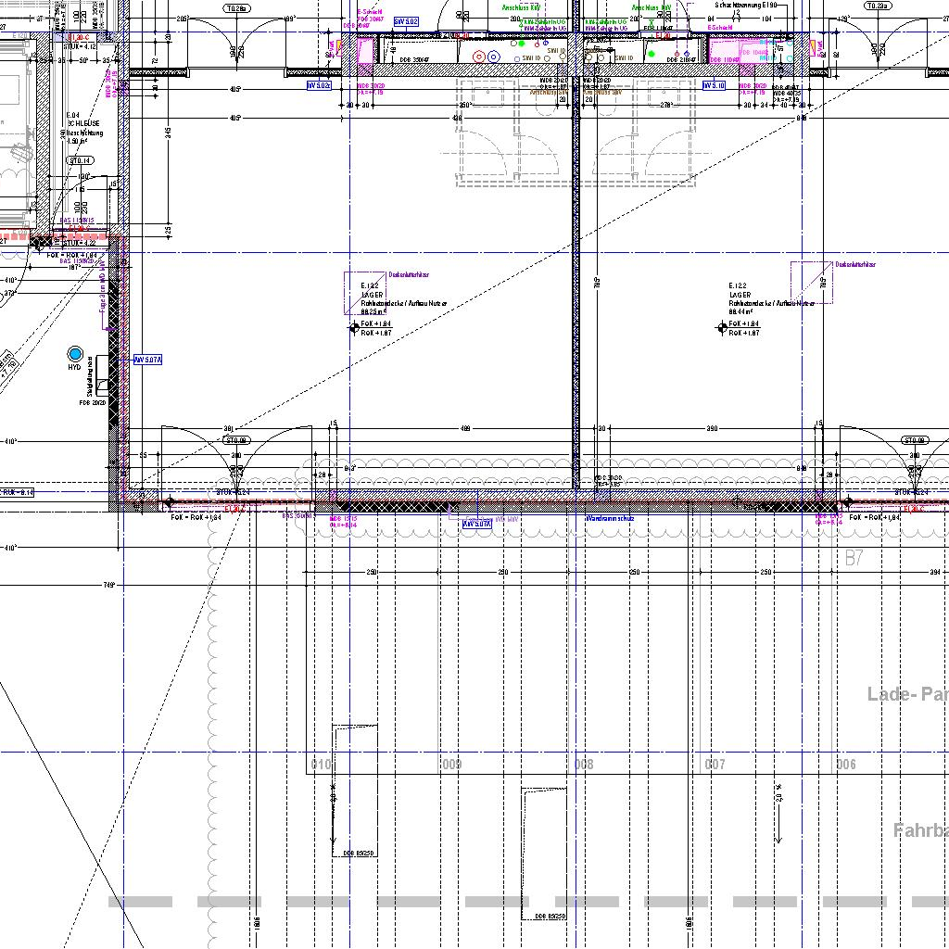Viewport: 949px width, 949px height.
Task: Select the WV 5.07A tag beside Steigleitung
Action: coord(147,360)
